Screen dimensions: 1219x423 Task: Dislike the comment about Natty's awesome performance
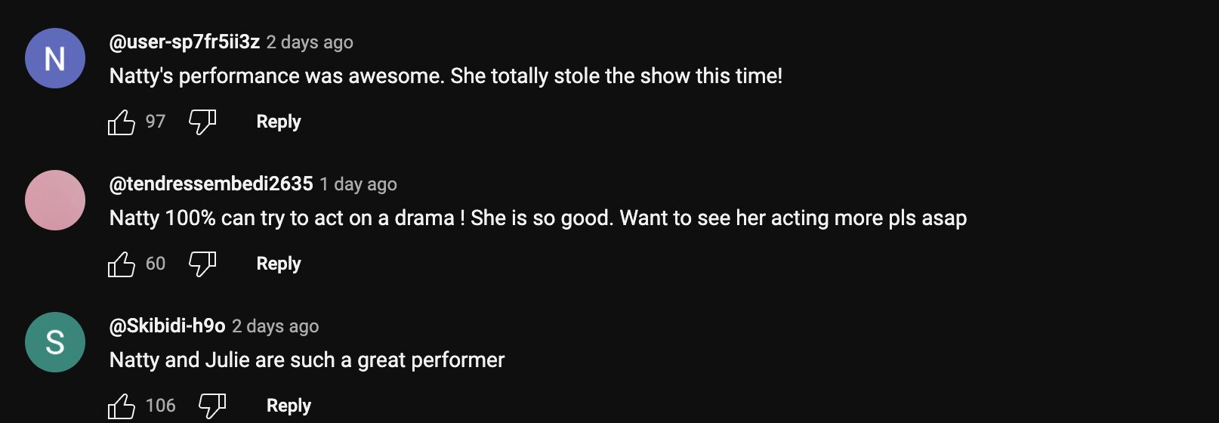(202, 122)
